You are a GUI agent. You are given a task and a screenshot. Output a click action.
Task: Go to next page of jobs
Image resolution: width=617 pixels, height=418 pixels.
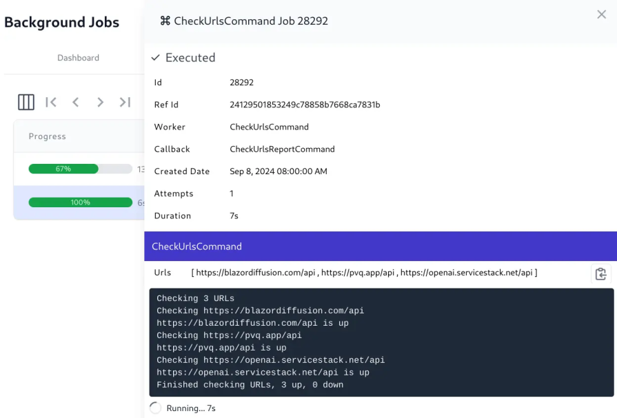click(101, 102)
